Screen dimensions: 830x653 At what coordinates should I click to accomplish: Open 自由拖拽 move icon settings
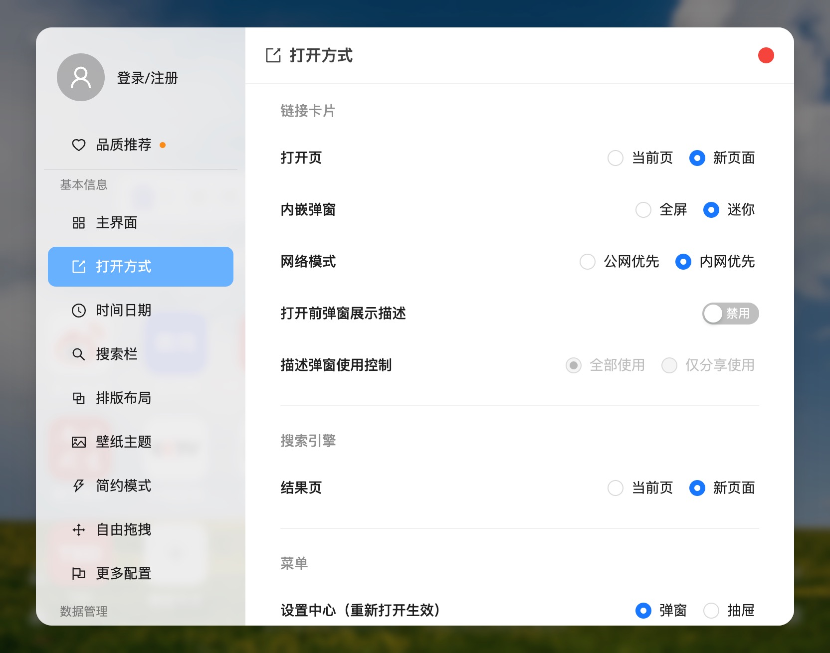[x=79, y=530]
